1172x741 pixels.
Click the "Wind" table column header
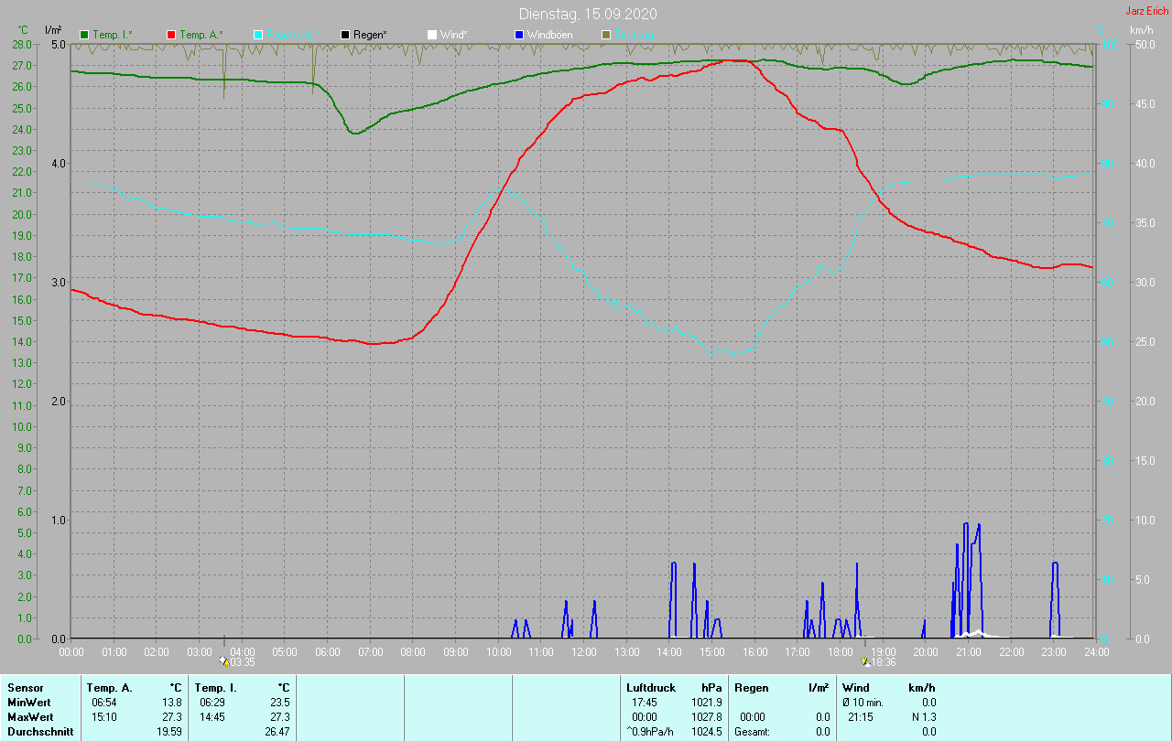click(856, 688)
